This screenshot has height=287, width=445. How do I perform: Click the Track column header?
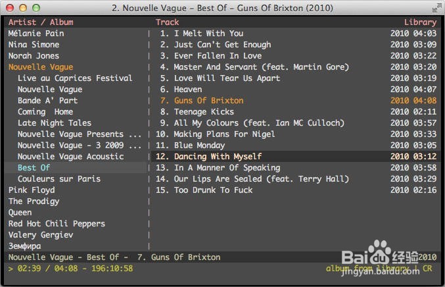[x=167, y=22]
